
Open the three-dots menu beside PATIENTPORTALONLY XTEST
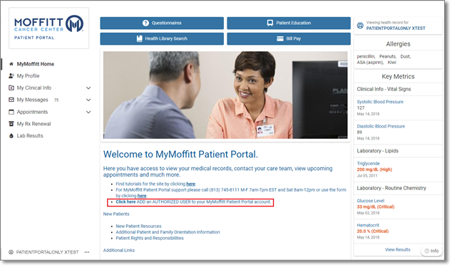(x=87, y=252)
